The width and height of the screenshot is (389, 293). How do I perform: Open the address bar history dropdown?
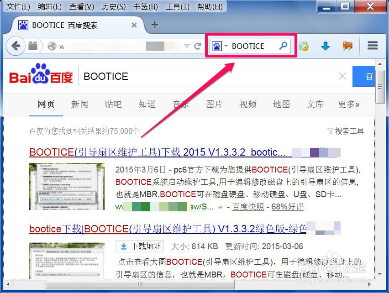coord(187,46)
